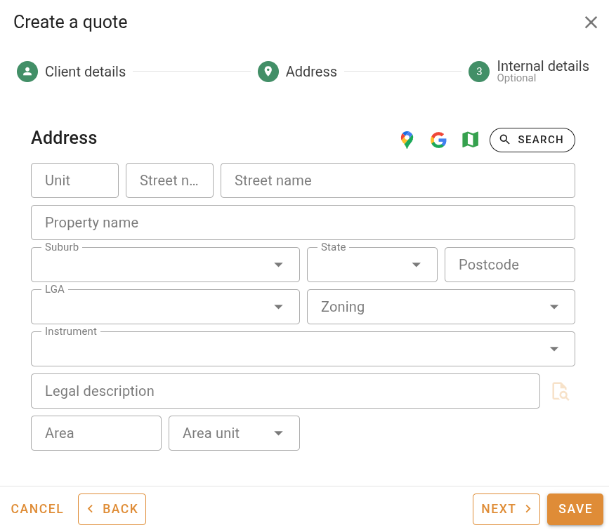Open Google search via the G icon

(438, 140)
